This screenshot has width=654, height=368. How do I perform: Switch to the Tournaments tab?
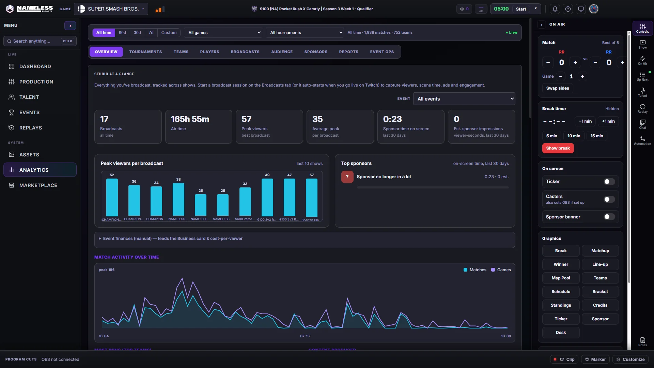coord(145,52)
